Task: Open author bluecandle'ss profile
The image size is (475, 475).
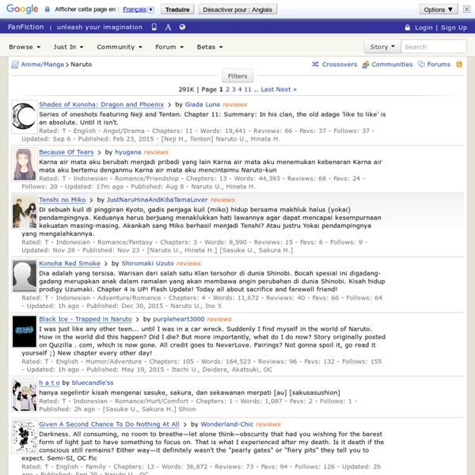Action: [93, 382]
